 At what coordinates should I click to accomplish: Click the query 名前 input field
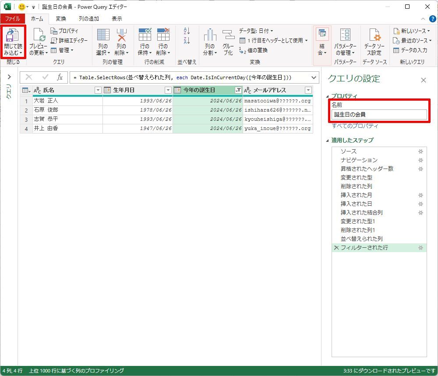379,115
